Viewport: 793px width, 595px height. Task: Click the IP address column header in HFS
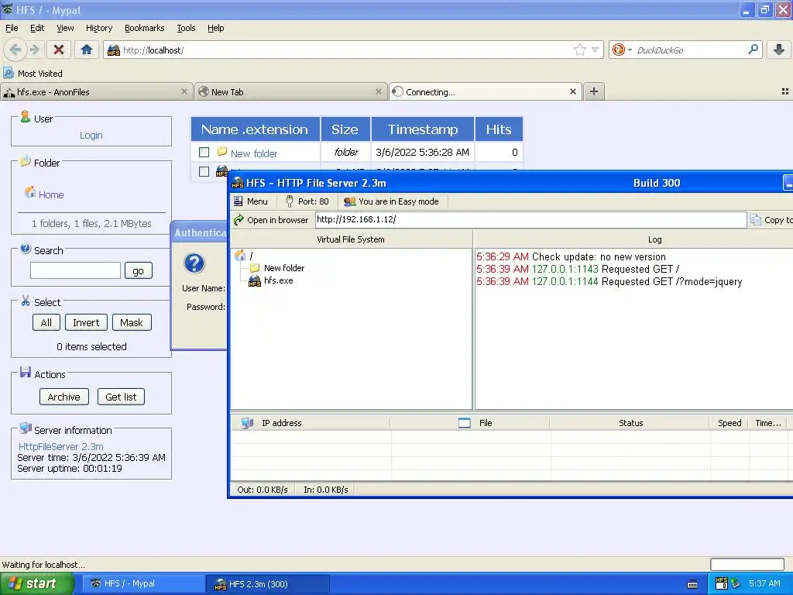(311, 423)
